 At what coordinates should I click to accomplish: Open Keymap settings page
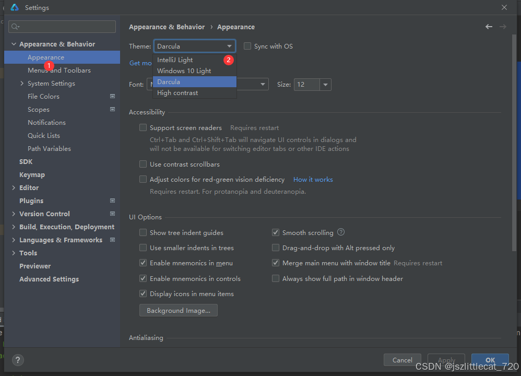[32, 175]
